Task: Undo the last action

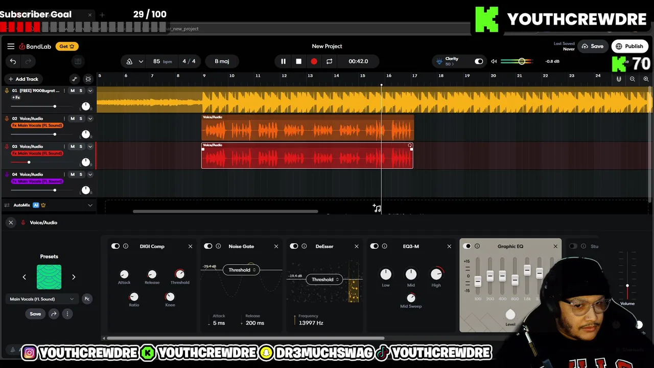Action: (13, 61)
